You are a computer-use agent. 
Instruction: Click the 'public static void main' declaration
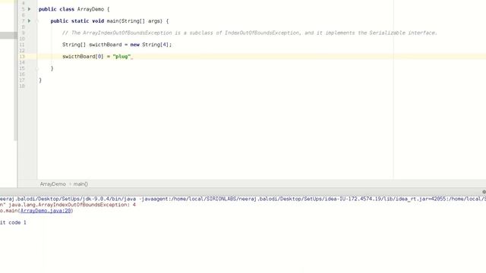pyautogui.click(x=109, y=21)
